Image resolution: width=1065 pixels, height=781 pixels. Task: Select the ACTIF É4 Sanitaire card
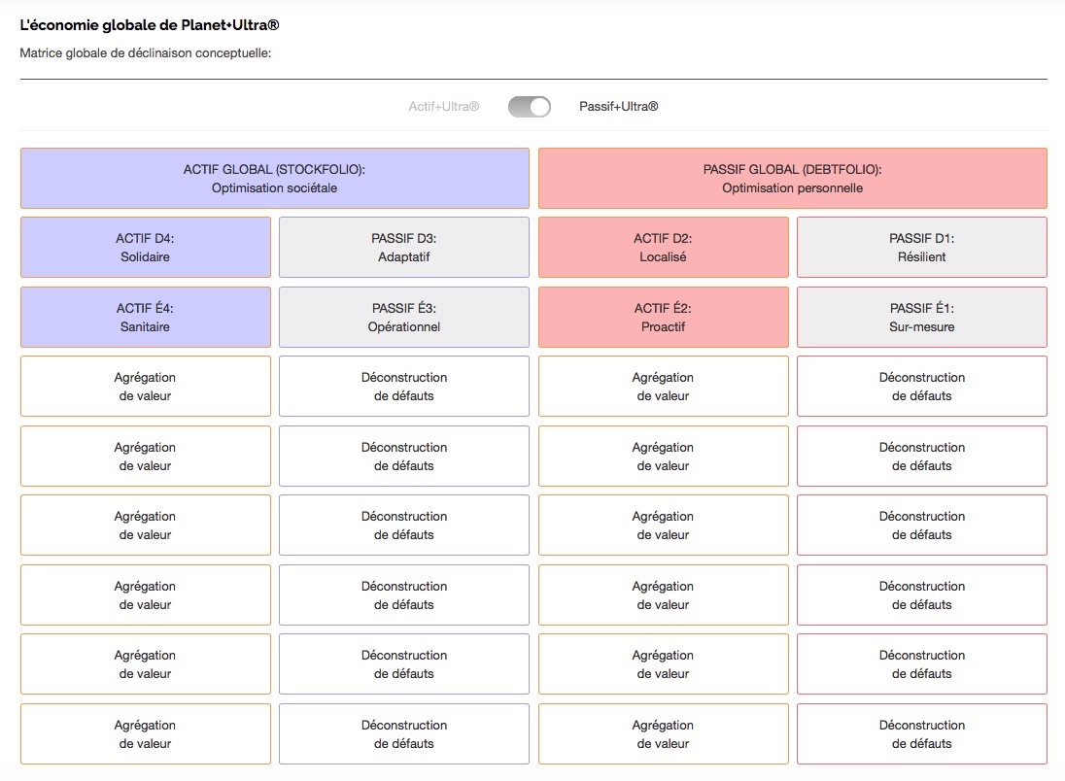coord(146,317)
